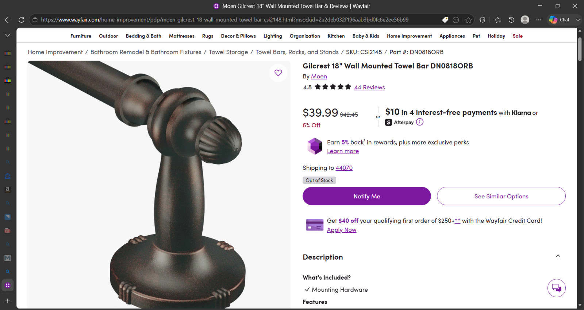Go back with the browser back arrow
584x310 pixels.
tap(8, 20)
